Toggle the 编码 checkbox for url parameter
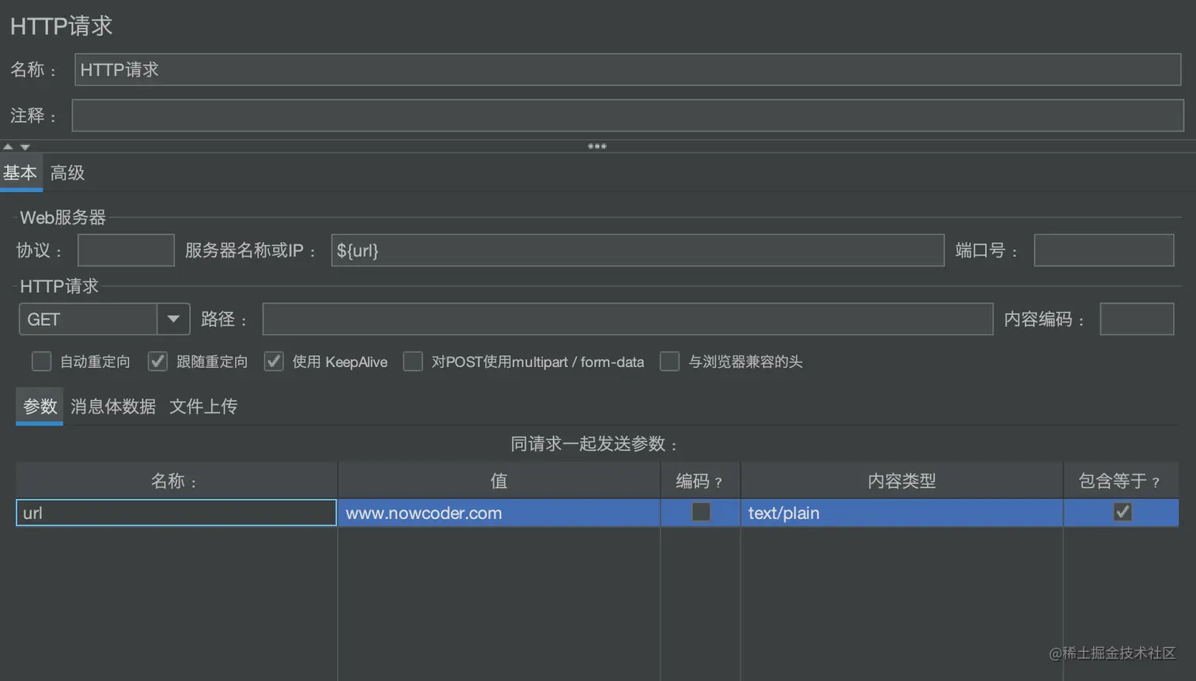1196x681 pixels. [x=699, y=512]
